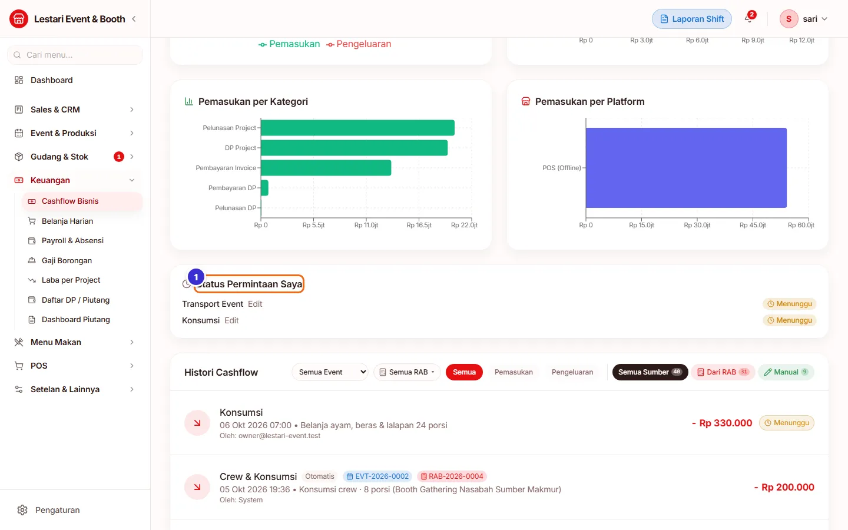The image size is (848, 530).
Task: Click the red arrow icon beside Konsumsi entry
Action: click(x=197, y=423)
